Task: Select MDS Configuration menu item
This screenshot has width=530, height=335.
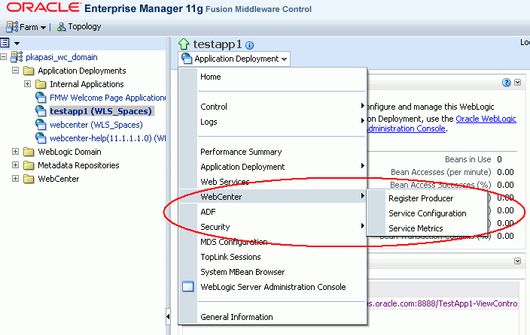Action: point(234,242)
